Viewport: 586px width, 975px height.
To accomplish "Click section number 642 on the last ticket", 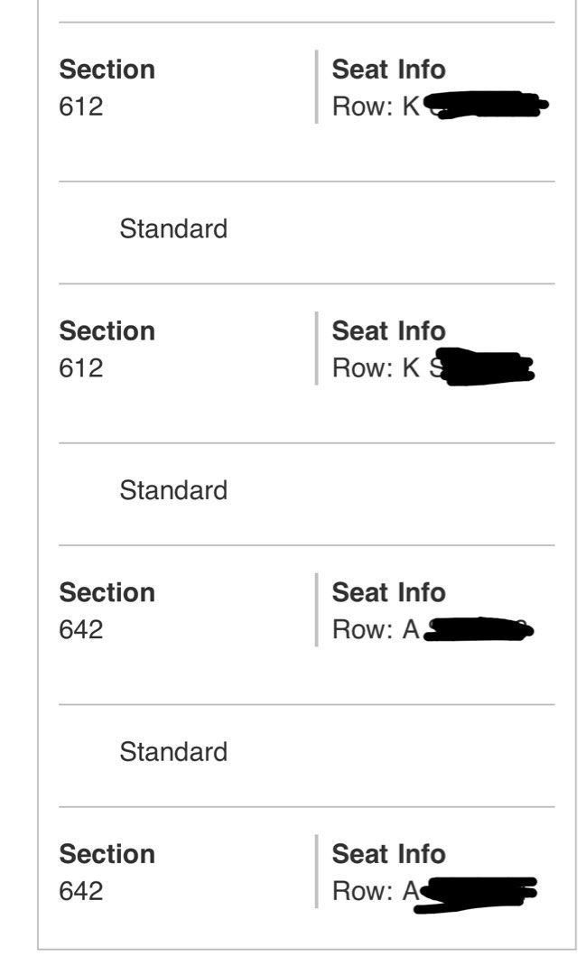I will tap(81, 891).
